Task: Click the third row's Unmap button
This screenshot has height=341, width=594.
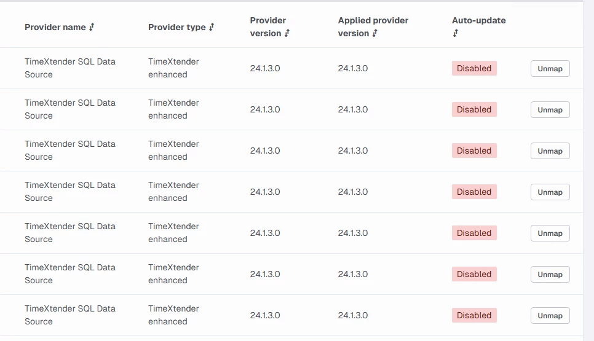Action: 550,151
